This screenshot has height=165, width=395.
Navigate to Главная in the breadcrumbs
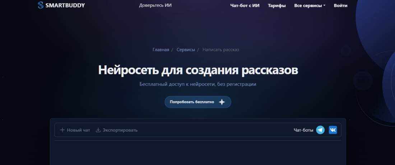tap(161, 49)
